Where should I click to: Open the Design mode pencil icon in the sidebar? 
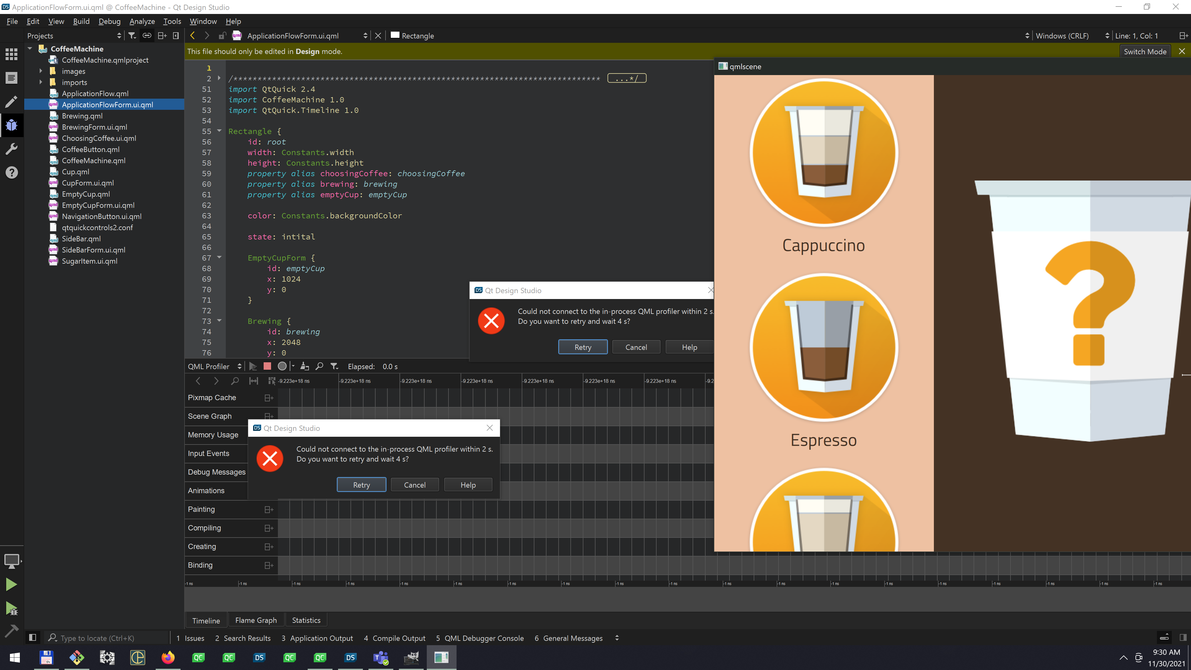(x=11, y=101)
